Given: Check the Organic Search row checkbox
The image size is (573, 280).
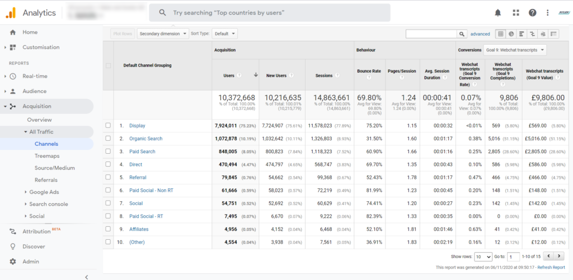Looking at the screenshot, I should pos(108,139).
